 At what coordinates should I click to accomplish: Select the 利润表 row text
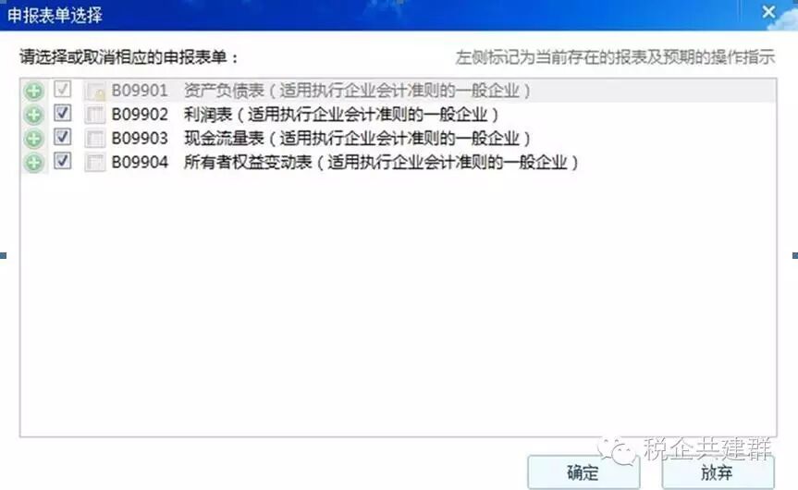pos(304,115)
